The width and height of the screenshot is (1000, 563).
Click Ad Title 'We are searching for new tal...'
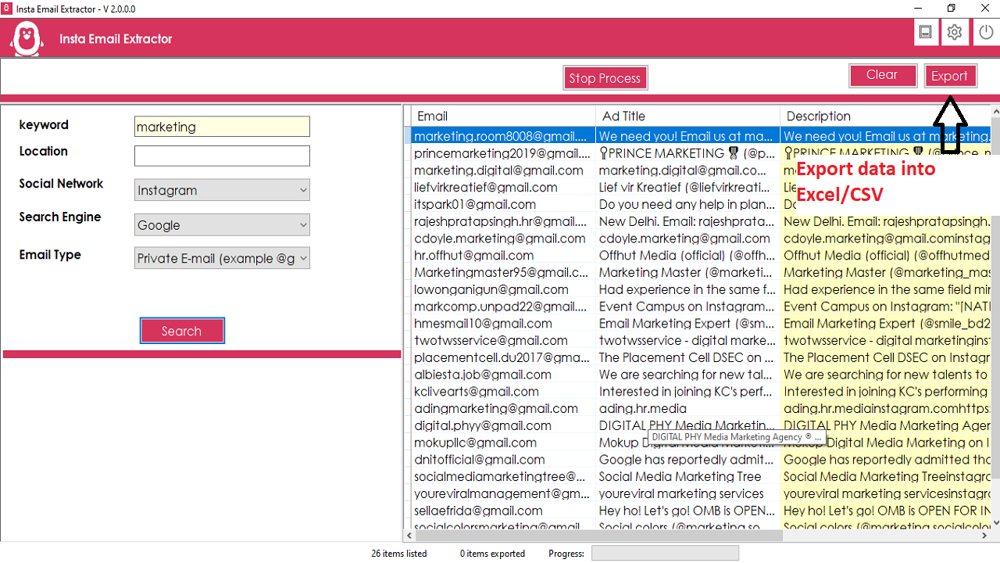(687, 375)
